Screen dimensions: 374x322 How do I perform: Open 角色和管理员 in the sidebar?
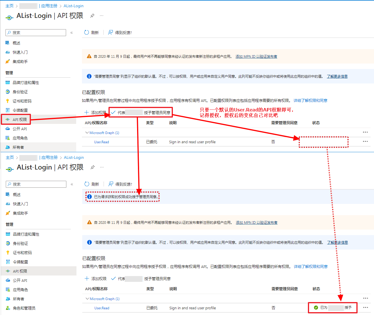point(24,308)
